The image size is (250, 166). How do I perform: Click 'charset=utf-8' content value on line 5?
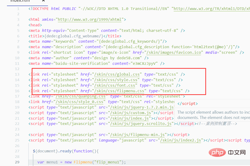(x=161, y=30)
